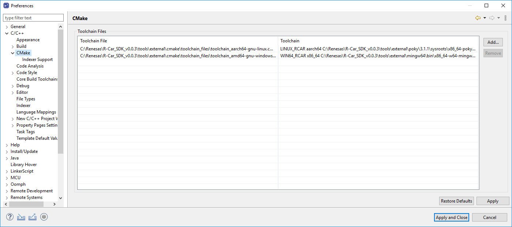Open Language Mappings page
This screenshot has width=512, height=227.
[x=36, y=112]
